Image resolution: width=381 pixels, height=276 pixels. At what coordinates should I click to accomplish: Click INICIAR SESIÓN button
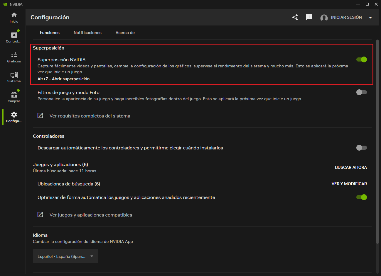[346, 17]
